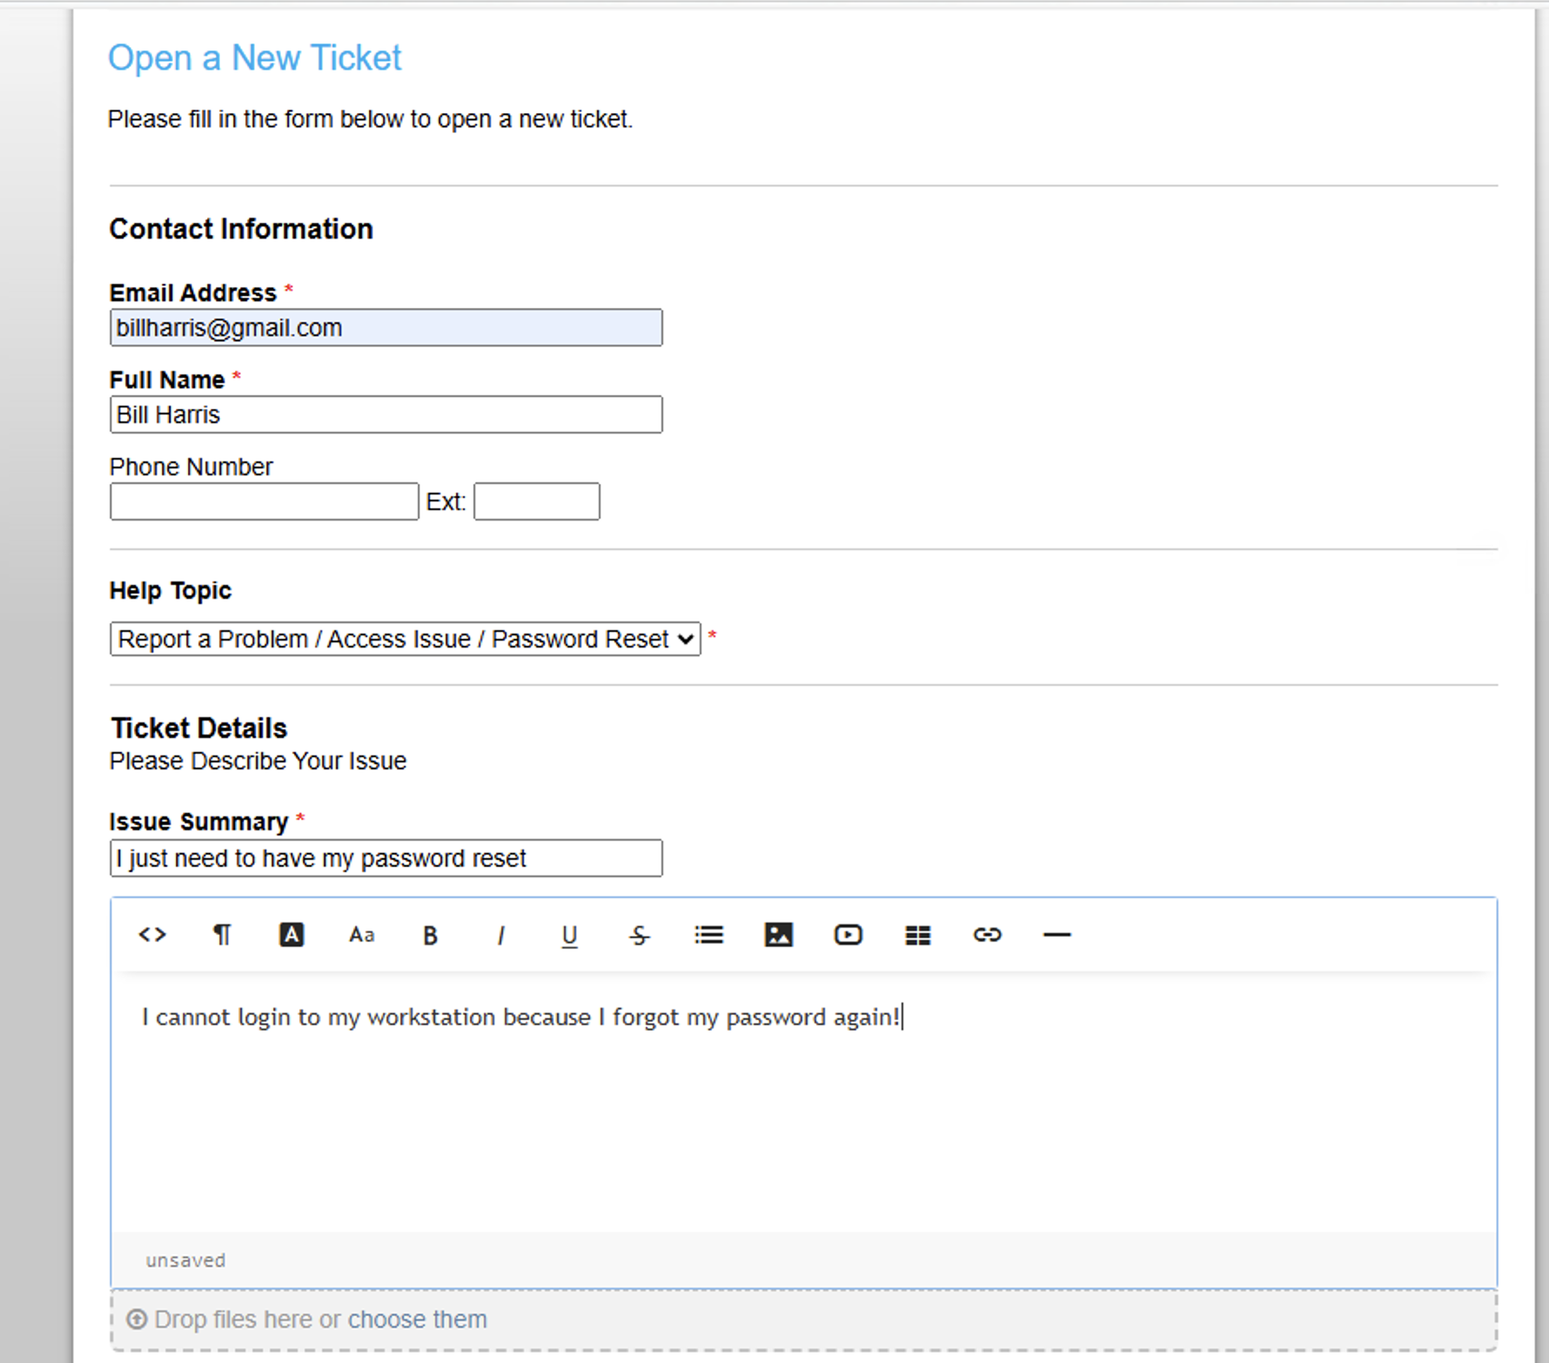Insert a table into the description
The image size is (1549, 1363).
(x=918, y=935)
